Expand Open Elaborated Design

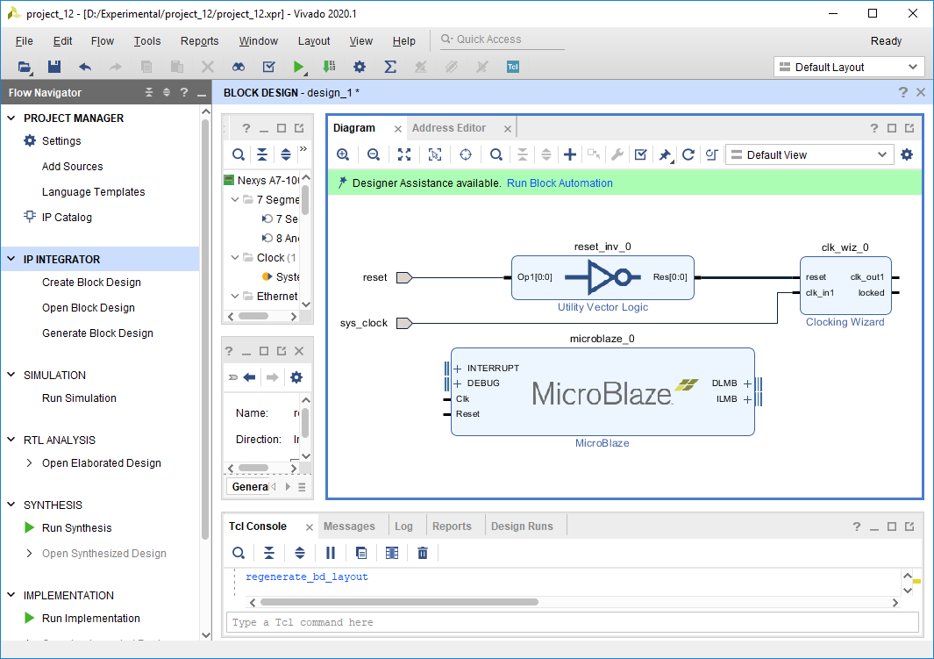point(29,463)
